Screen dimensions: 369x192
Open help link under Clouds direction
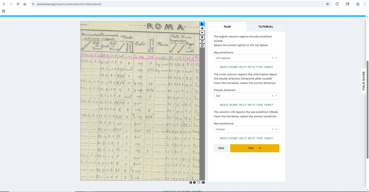pyautogui.click(x=246, y=105)
